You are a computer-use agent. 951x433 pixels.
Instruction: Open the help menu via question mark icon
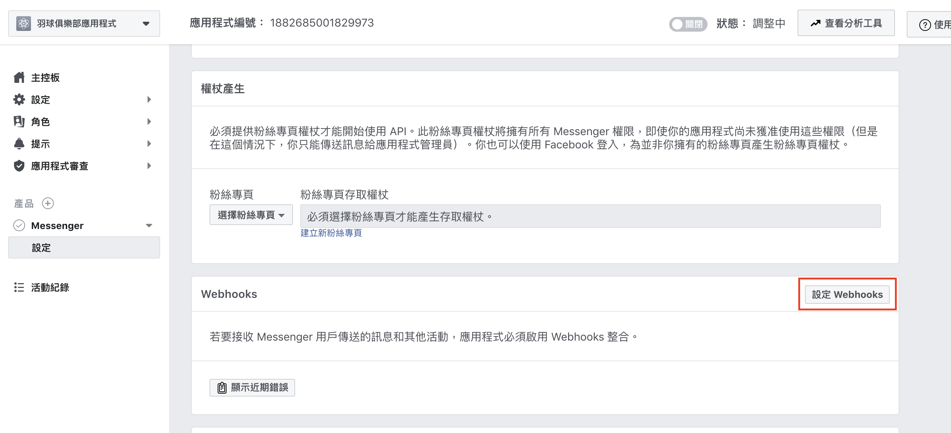tap(924, 24)
